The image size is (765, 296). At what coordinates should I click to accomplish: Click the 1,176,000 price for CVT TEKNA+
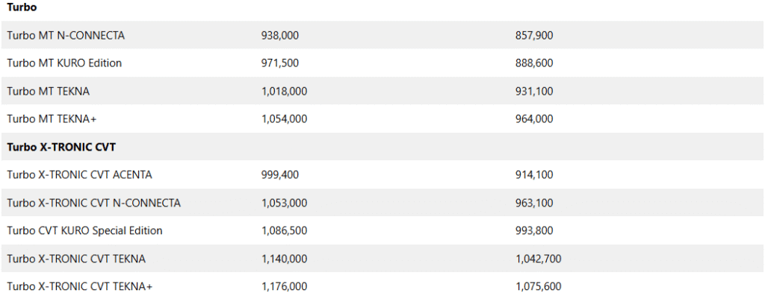[x=285, y=287]
